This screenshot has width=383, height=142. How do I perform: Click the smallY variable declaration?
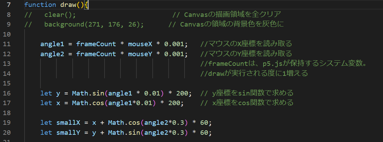[68, 132]
